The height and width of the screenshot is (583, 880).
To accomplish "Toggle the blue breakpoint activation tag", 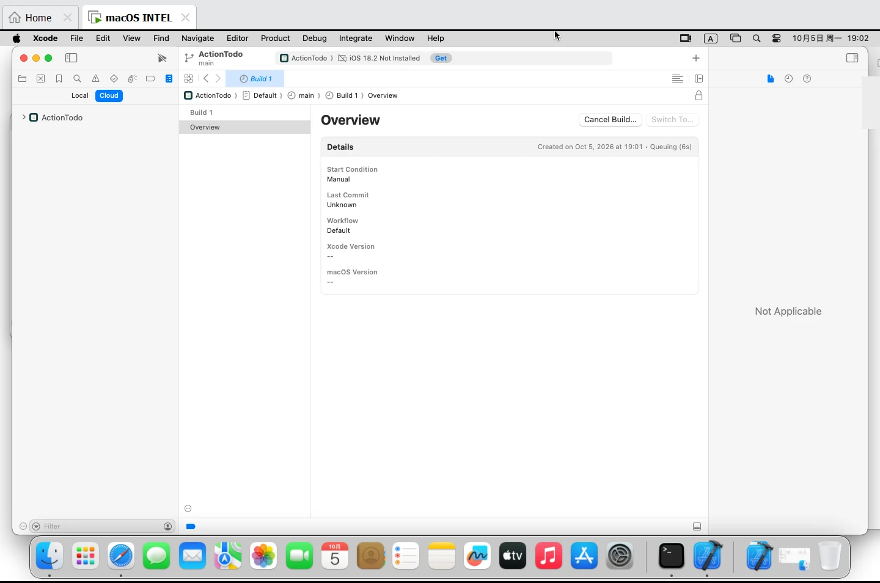I will 191,527.
